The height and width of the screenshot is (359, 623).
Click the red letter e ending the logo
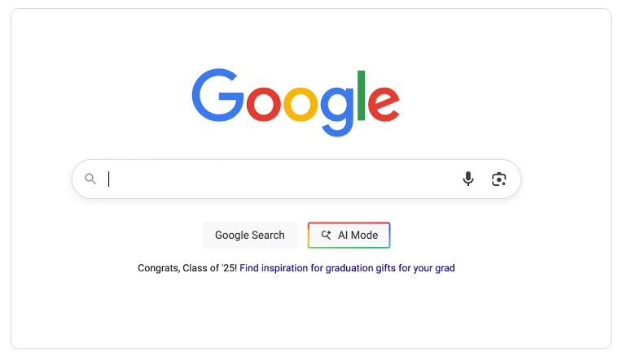pos(384,104)
